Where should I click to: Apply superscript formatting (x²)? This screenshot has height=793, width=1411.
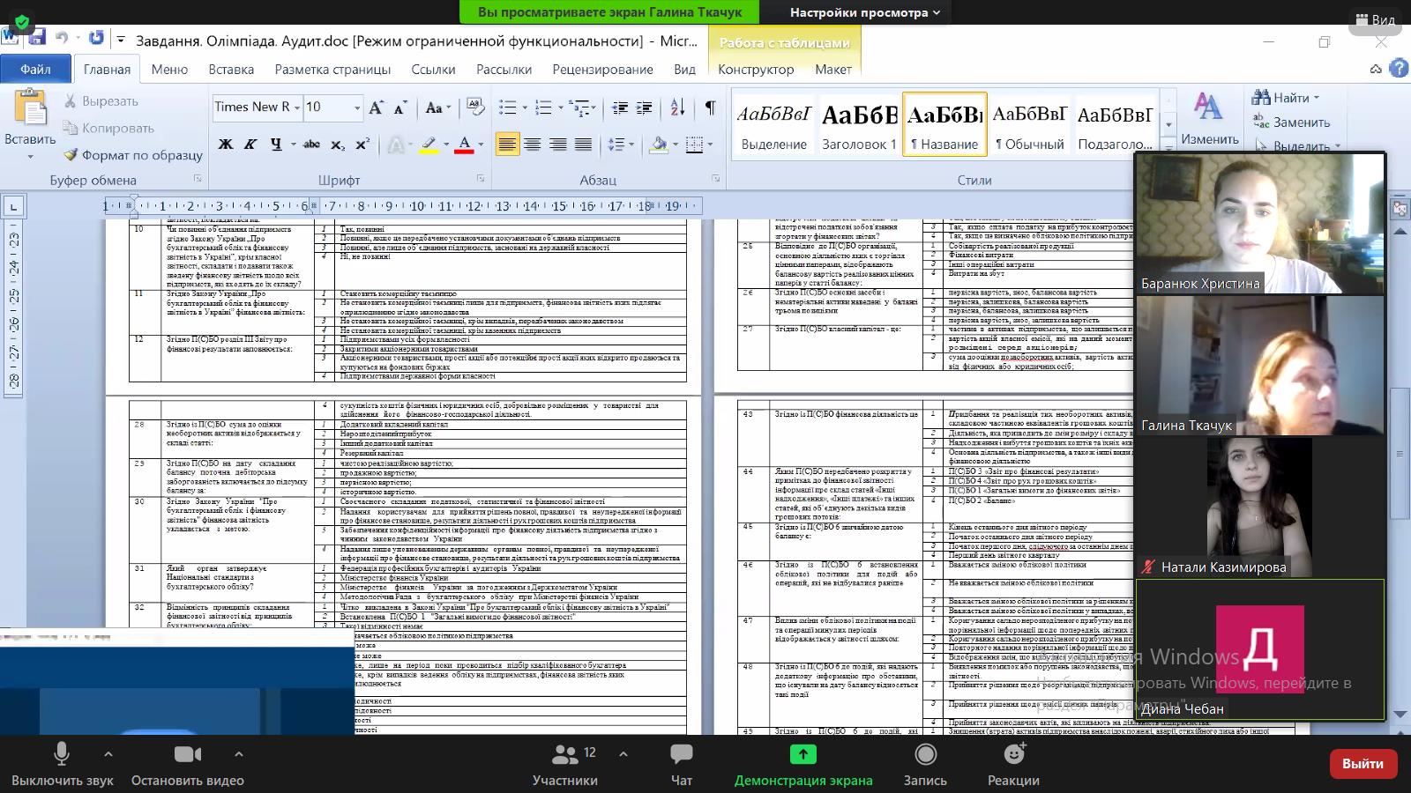pyautogui.click(x=362, y=144)
